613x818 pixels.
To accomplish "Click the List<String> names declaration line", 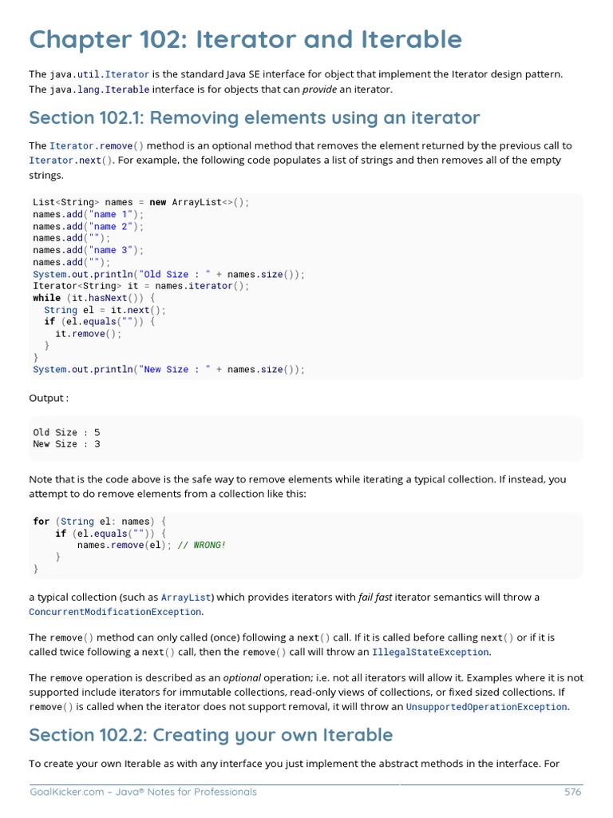I will pos(140,202).
